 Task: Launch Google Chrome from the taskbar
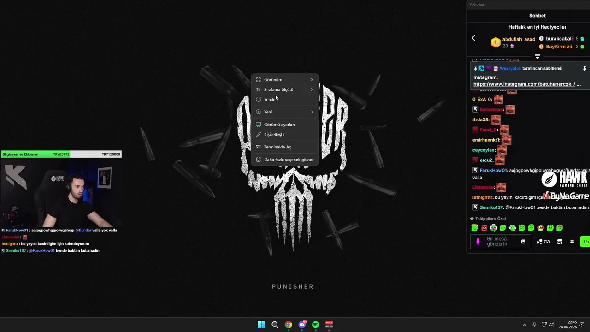pos(289,325)
